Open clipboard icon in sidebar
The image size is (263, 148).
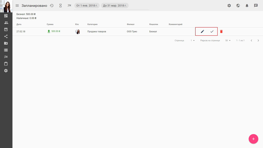coord(6,64)
